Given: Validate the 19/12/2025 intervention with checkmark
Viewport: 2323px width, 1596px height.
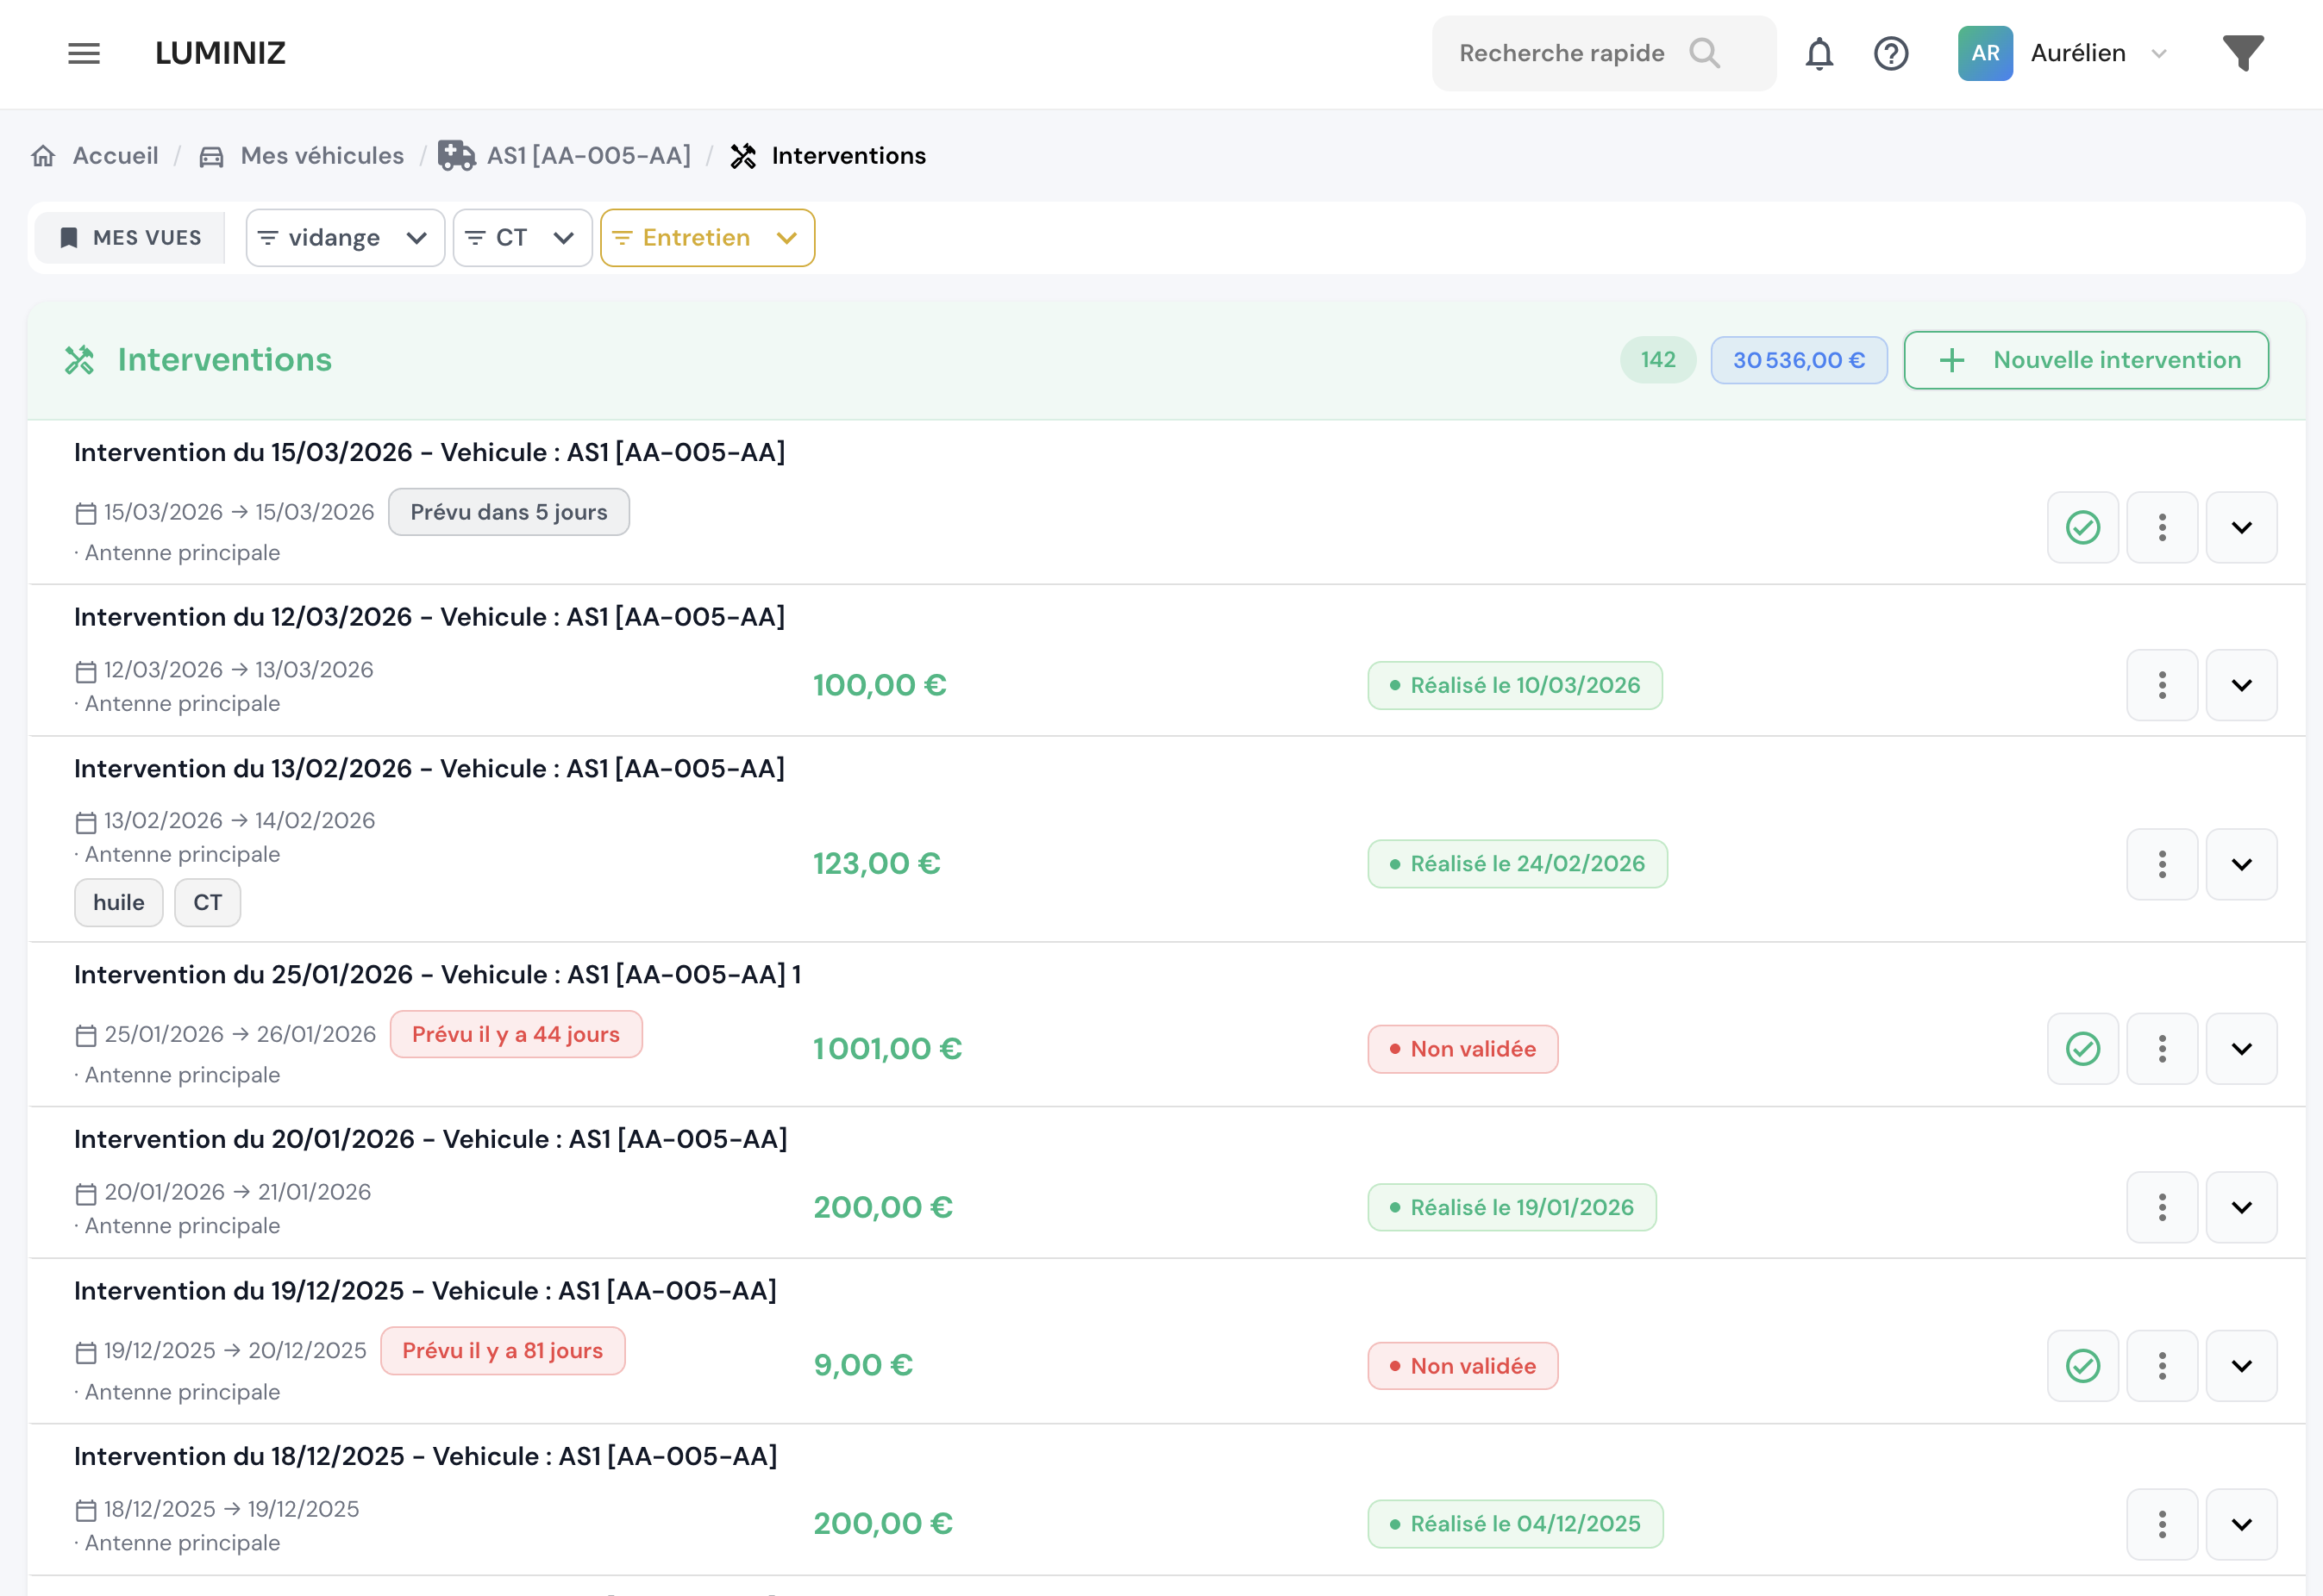Looking at the screenshot, I should (x=2082, y=1365).
